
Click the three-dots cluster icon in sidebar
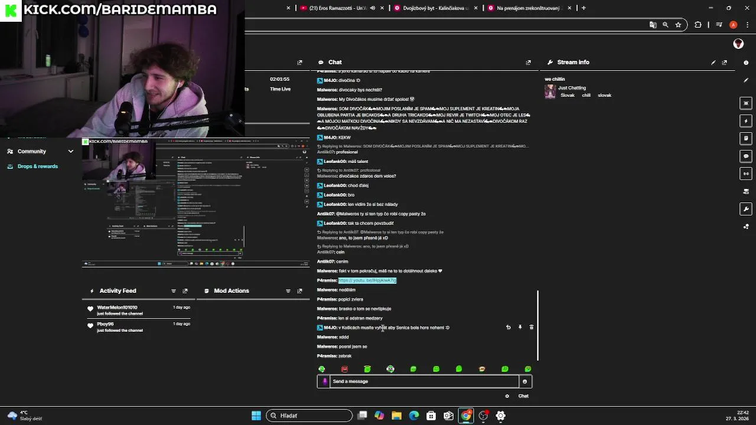(x=746, y=227)
